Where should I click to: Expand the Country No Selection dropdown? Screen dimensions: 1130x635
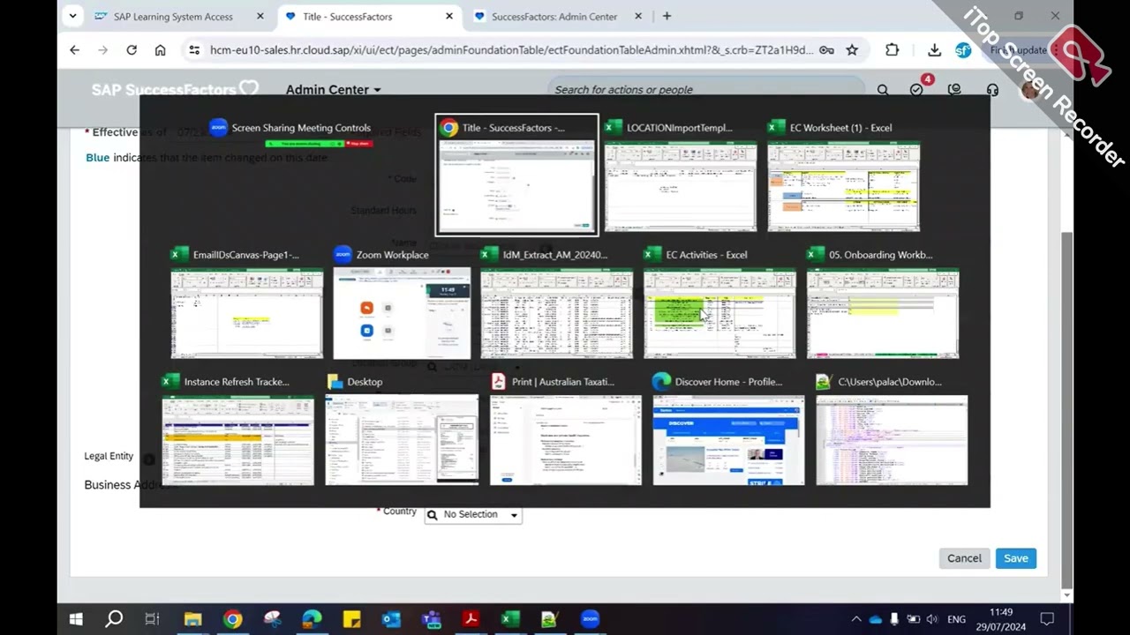click(x=473, y=514)
